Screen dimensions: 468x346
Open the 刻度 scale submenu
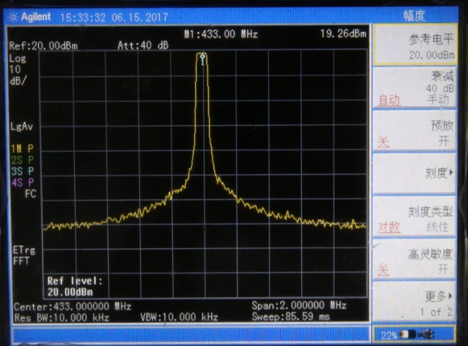415,173
